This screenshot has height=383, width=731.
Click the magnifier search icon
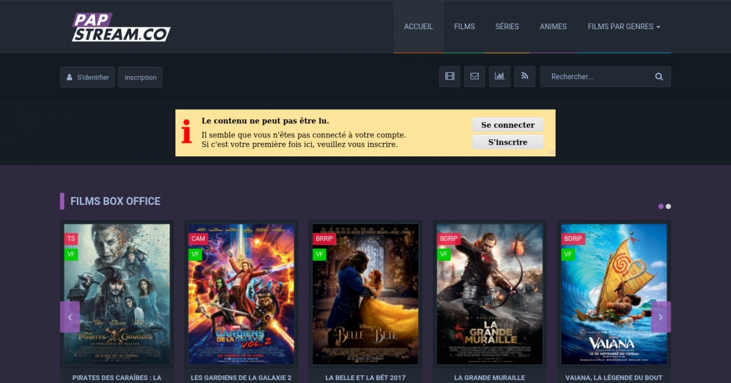[x=659, y=77]
